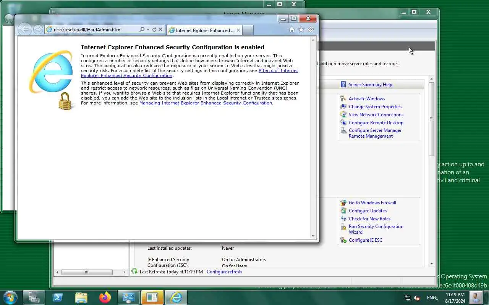Click the Last Refresh green icon
Image resolution: width=489 pixels, height=305 pixels.
134,271
